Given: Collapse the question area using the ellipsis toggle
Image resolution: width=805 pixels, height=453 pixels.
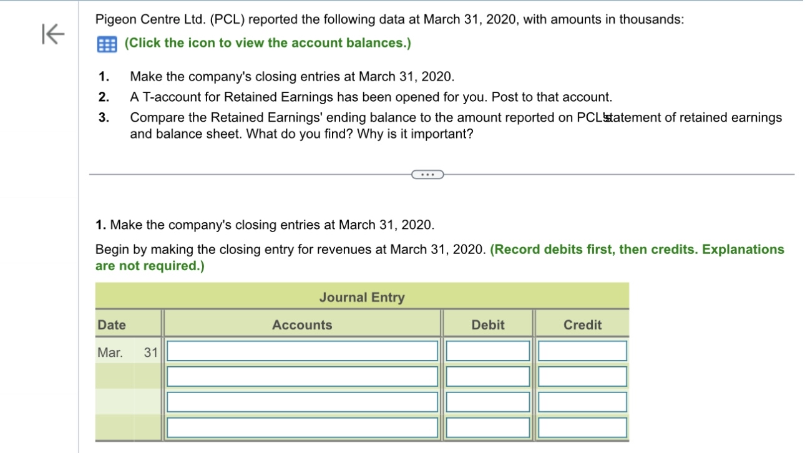Looking at the screenshot, I should point(427,175).
